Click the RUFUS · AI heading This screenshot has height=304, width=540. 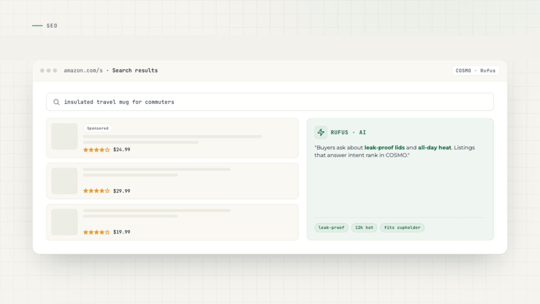click(348, 132)
